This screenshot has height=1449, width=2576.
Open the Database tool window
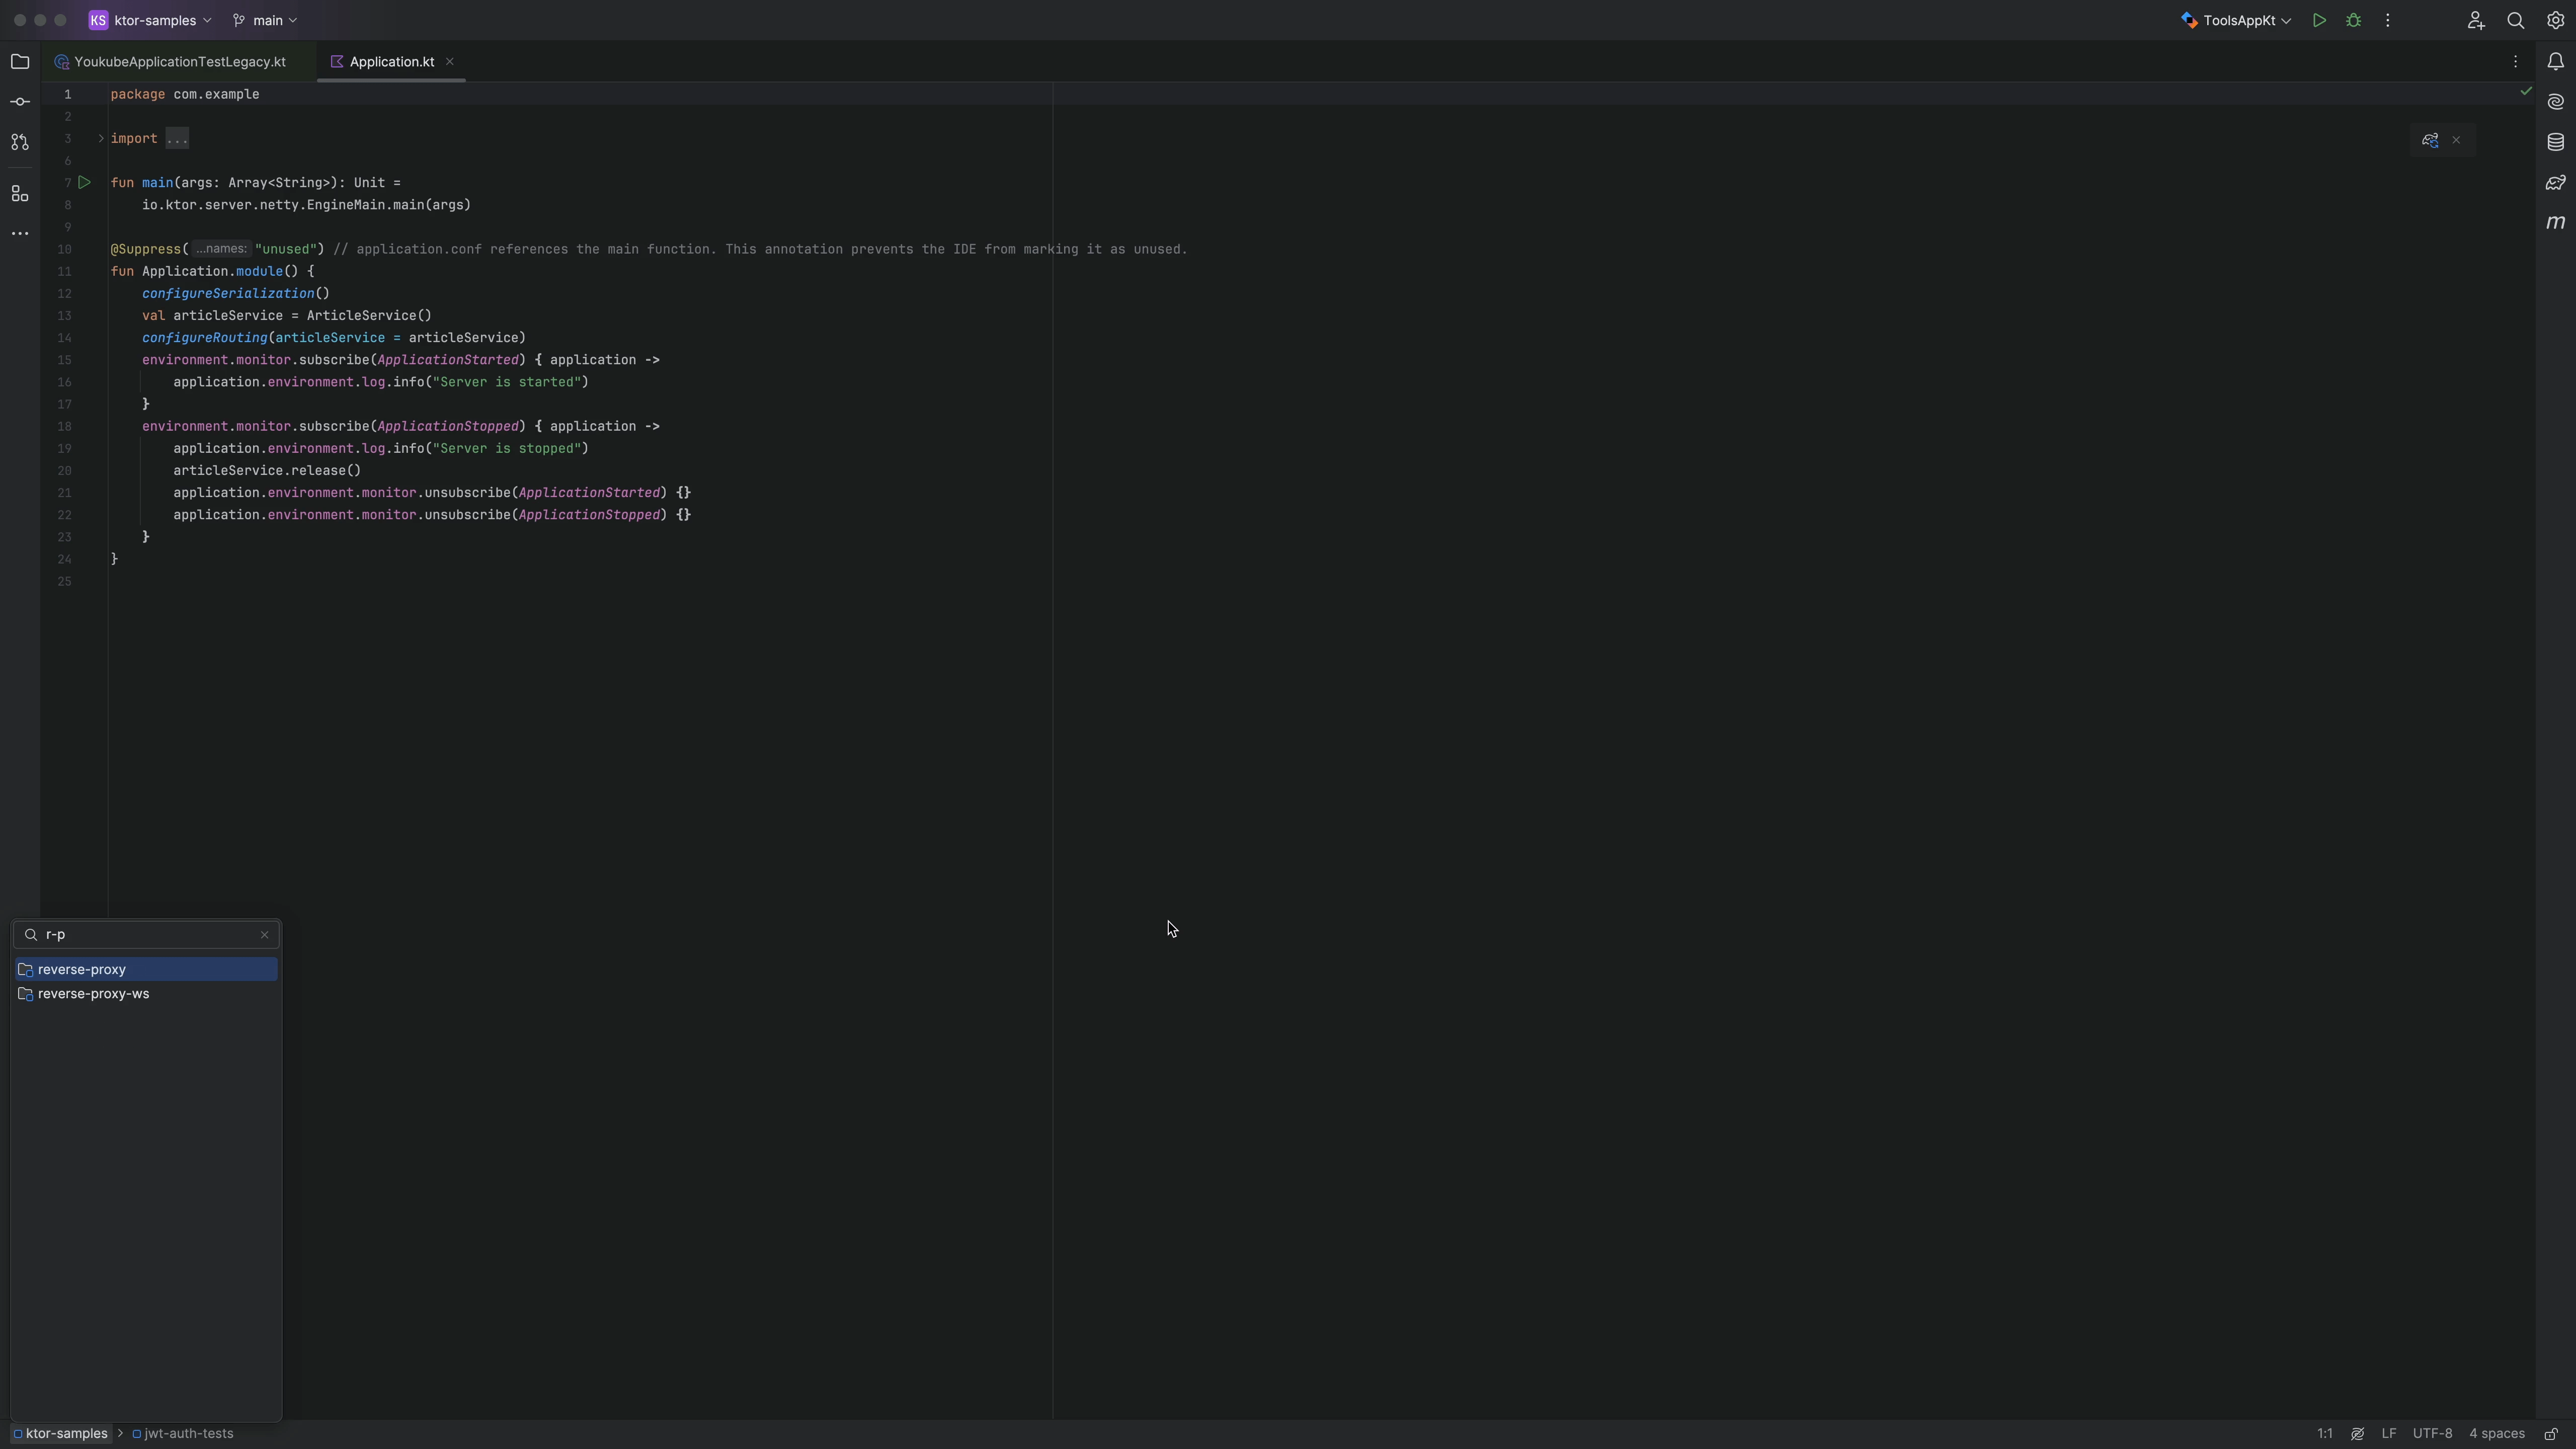coord(2556,142)
